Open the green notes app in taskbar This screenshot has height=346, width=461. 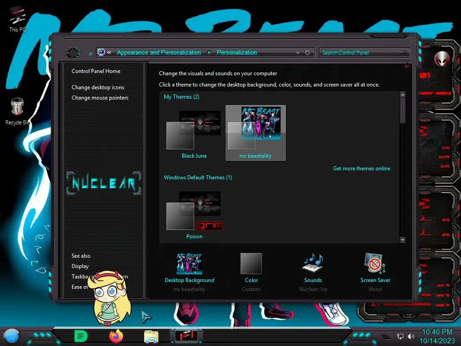[x=81, y=336]
